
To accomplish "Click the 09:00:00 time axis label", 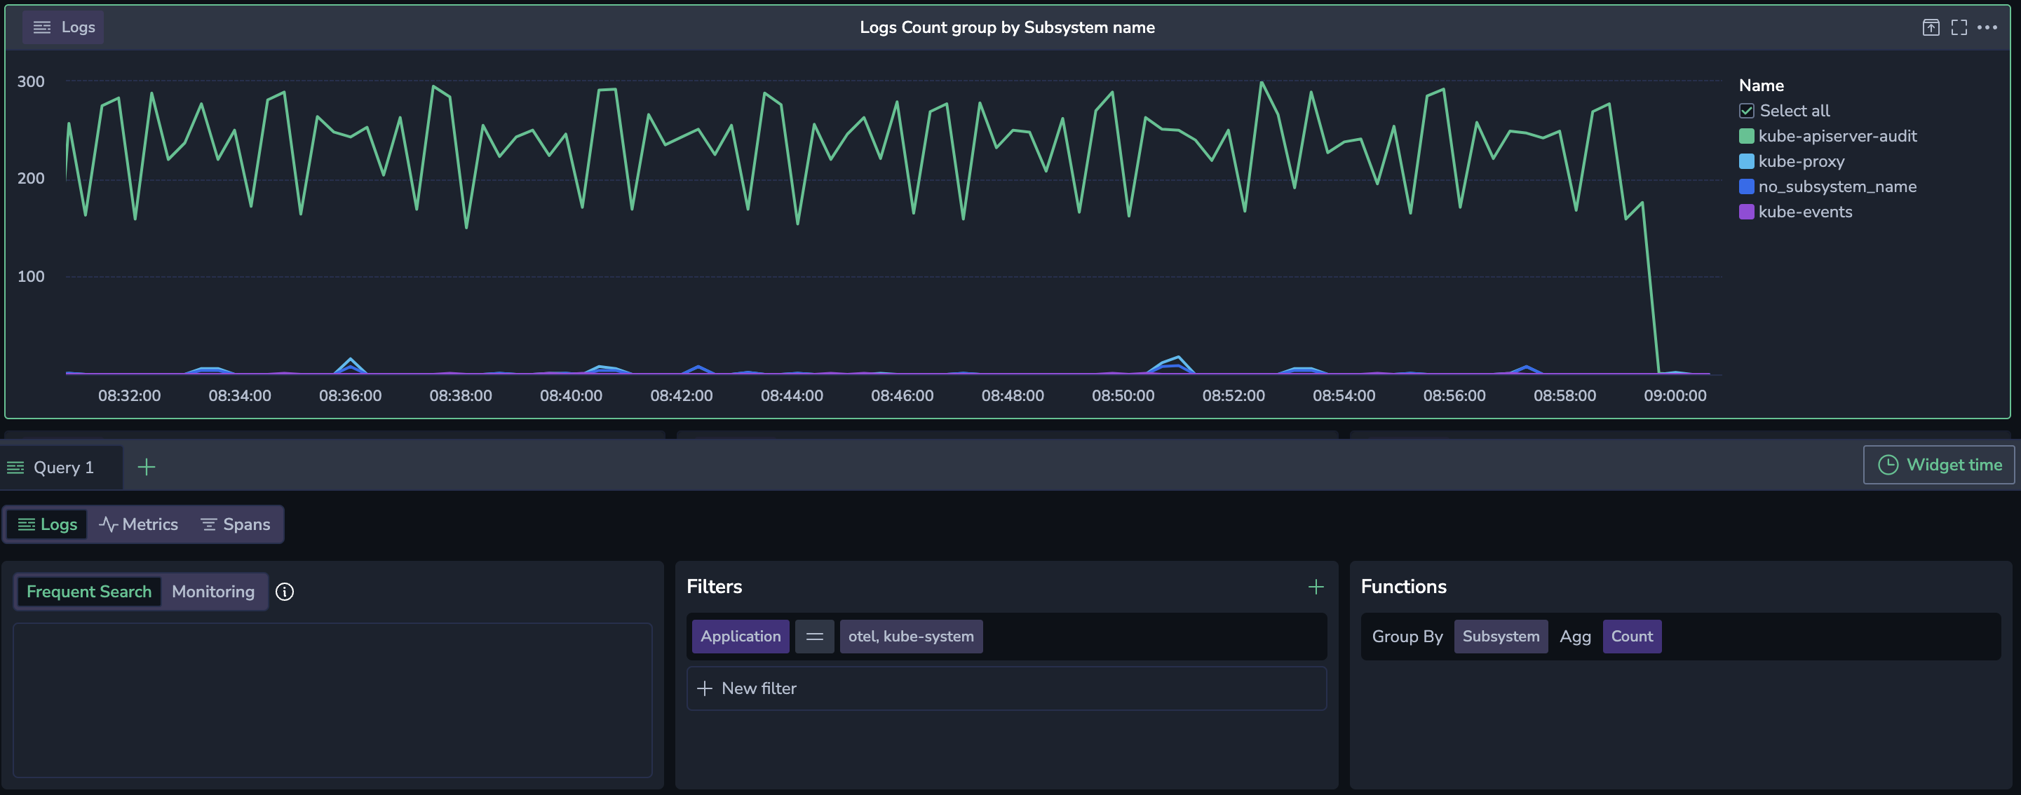I will point(1675,396).
